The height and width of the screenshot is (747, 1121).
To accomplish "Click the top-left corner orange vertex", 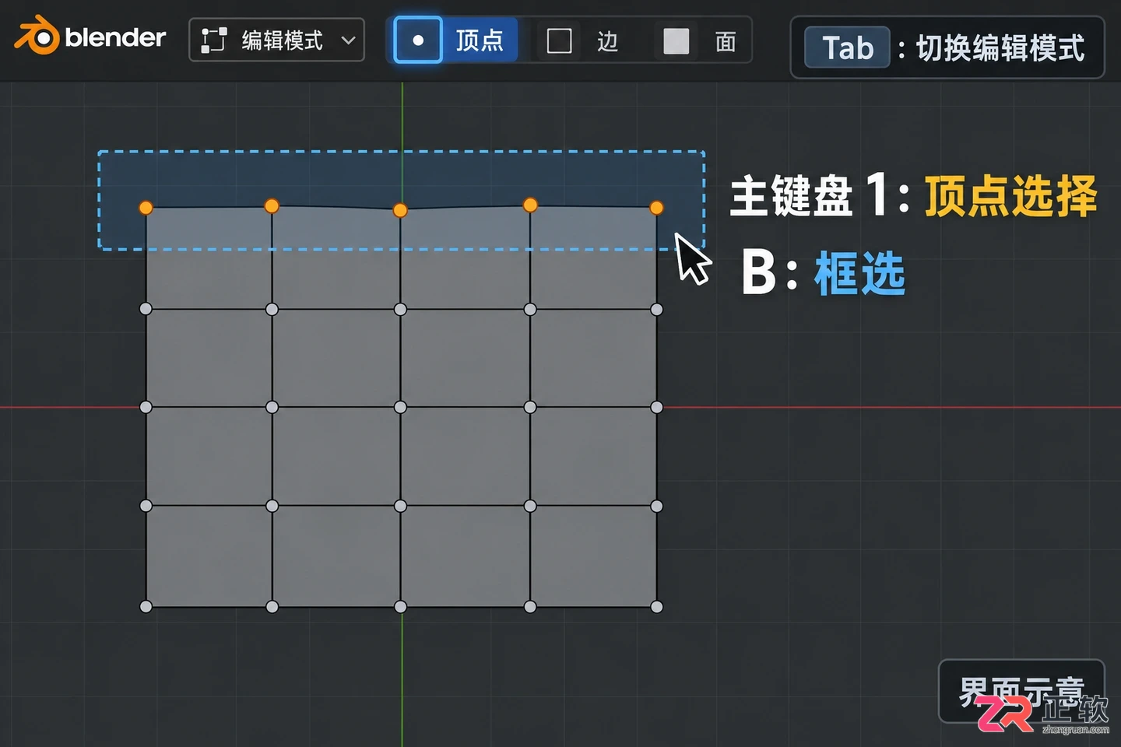I will (x=146, y=208).
